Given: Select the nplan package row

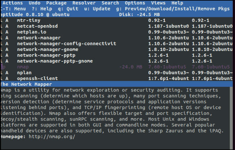Looking at the screenshot, I should click(24, 72).
